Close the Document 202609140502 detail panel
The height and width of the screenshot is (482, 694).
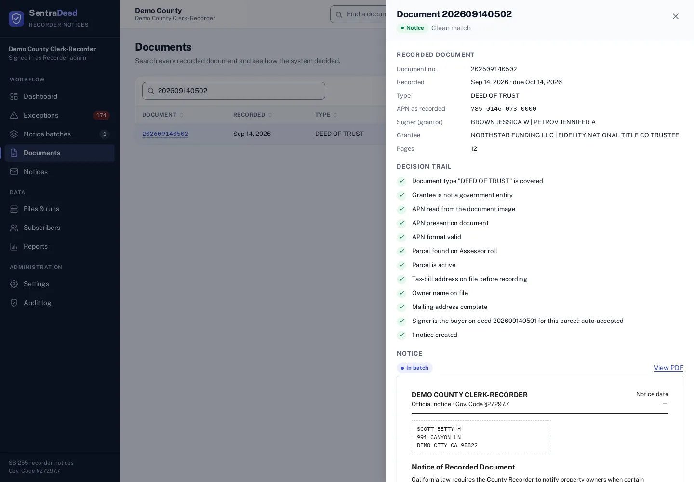[676, 16]
